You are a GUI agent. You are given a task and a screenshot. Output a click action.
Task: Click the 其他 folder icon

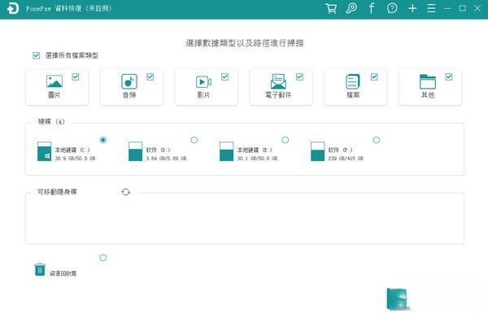(x=428, y=81)
